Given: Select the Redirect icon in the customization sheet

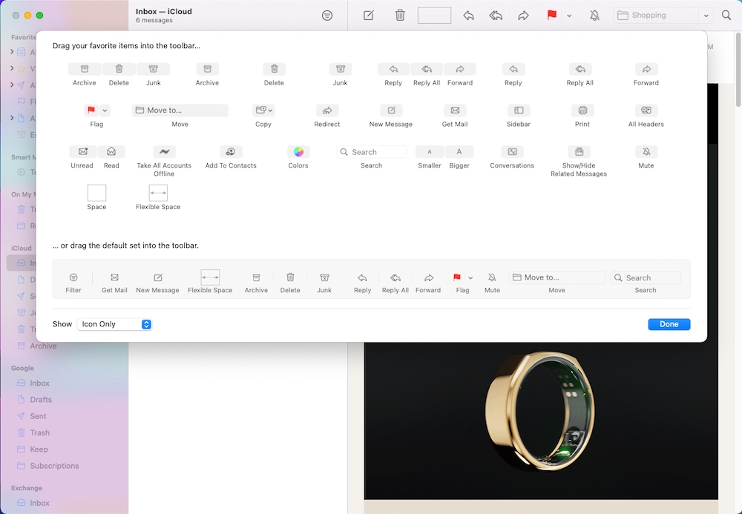Looking at the screenshot, I should pos(326,110).
